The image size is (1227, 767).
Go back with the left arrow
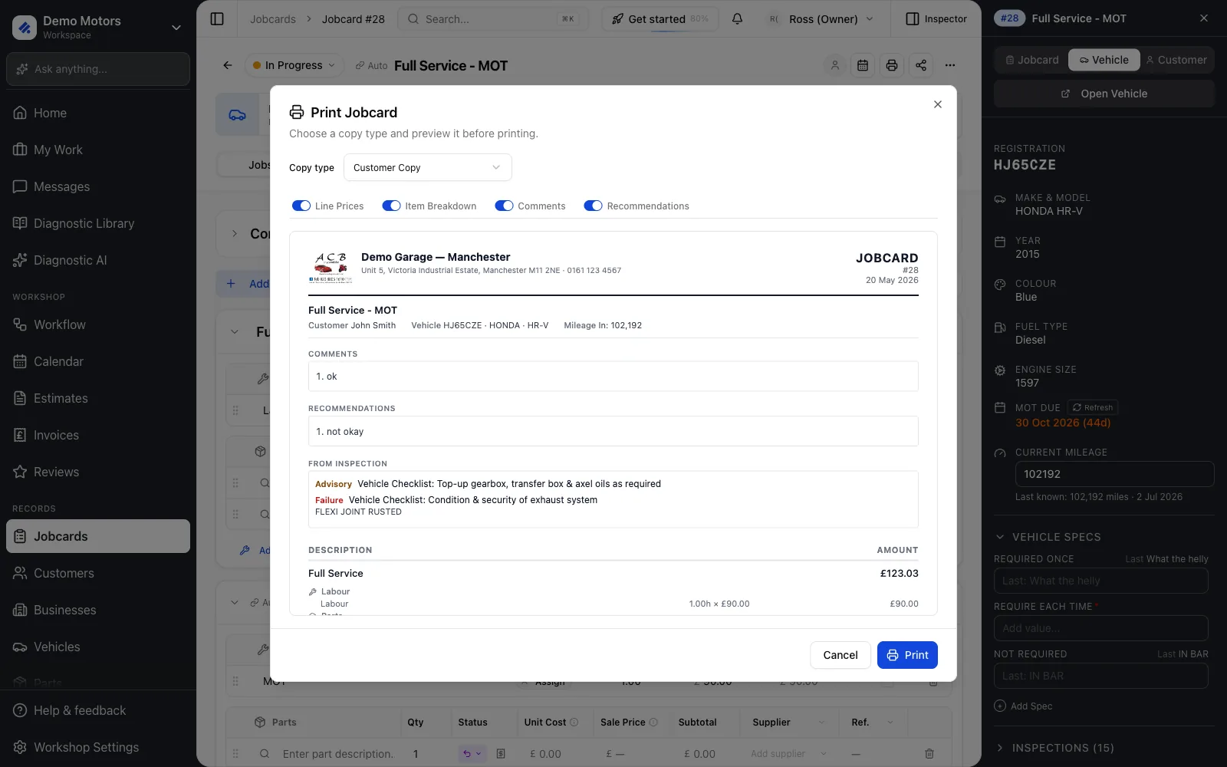(228, 65)
